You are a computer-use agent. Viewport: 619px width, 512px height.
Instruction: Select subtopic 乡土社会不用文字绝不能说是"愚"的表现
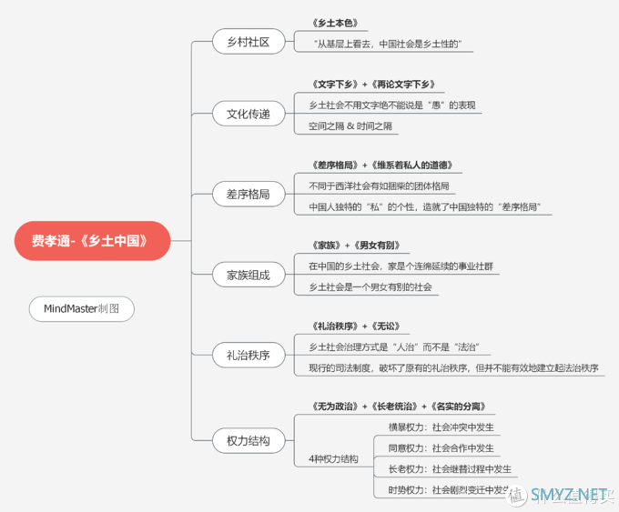pyautogui.click(x=392, y=105)
